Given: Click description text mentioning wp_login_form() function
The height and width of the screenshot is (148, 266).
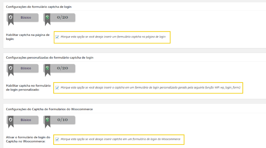Looking at the screenshot, I should pyautogui.click(x=150, y=88).
